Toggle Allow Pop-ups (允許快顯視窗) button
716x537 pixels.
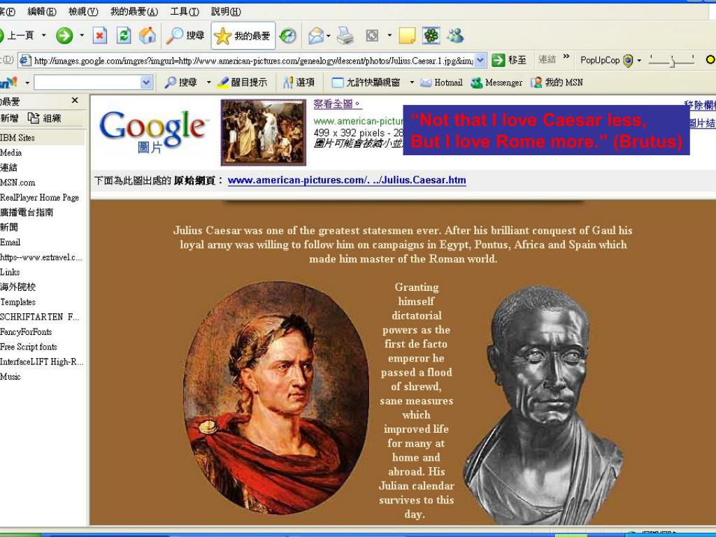point(366,83)
